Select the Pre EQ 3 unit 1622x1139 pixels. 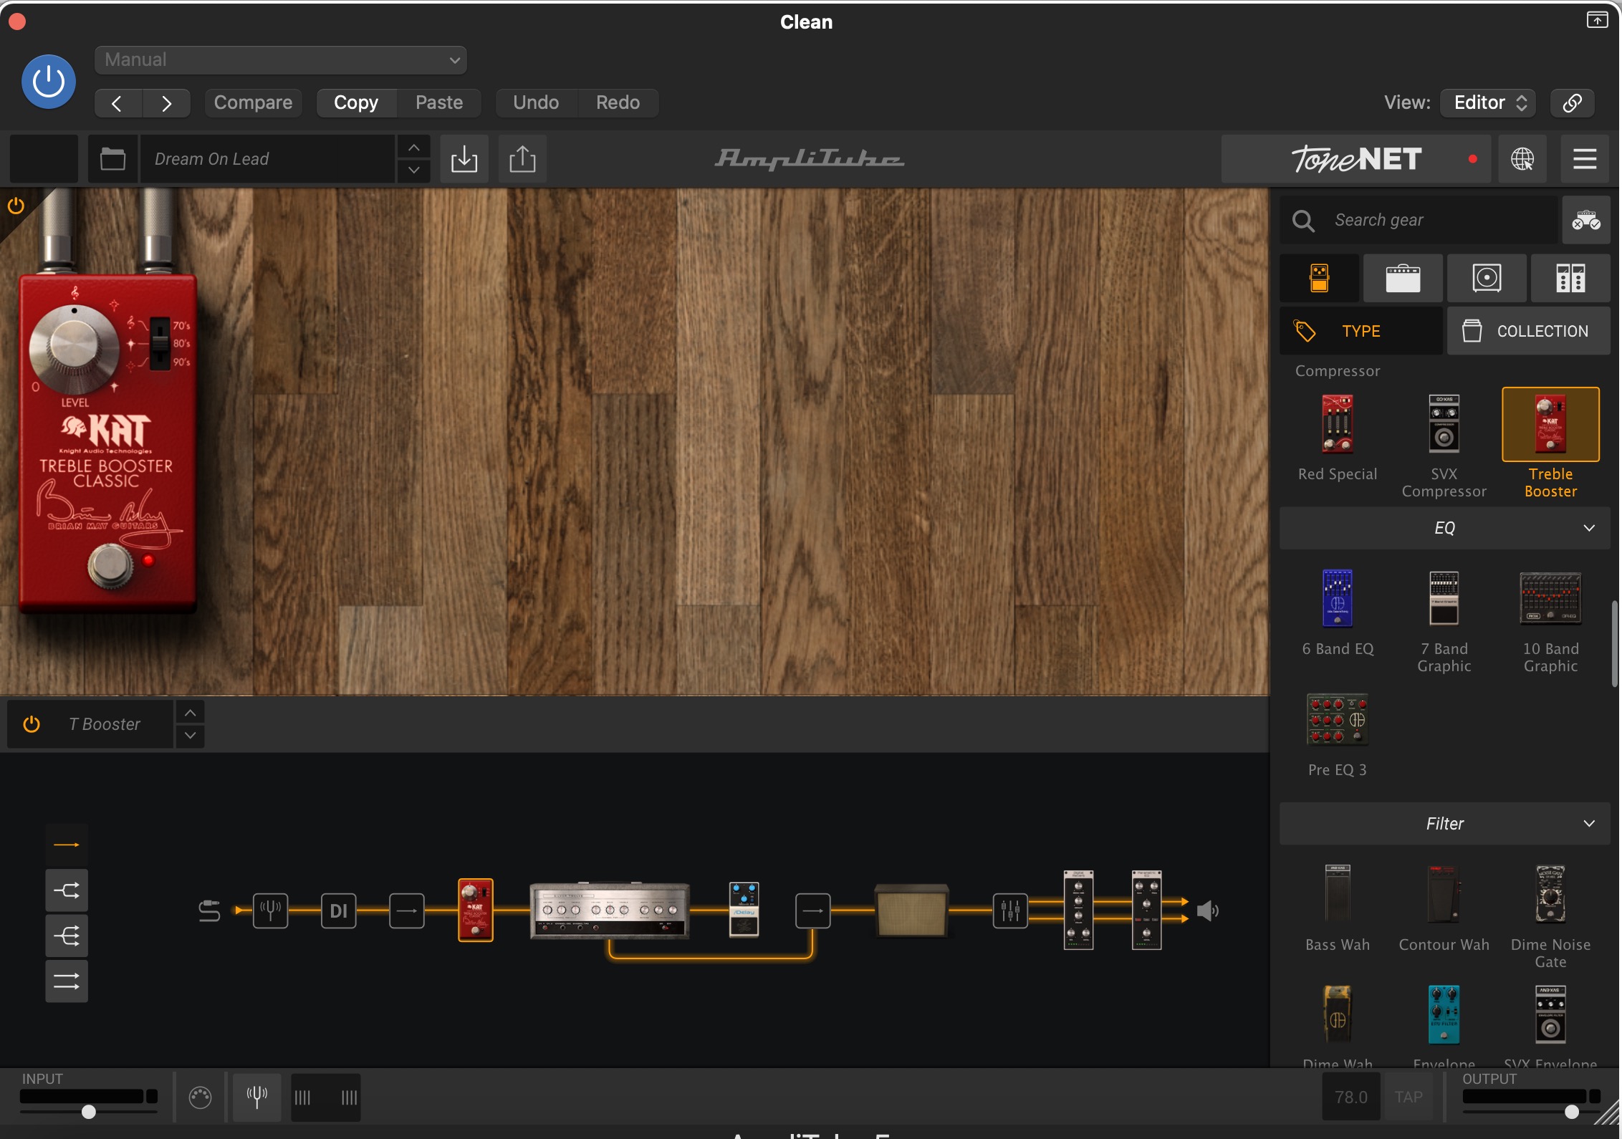[1337, 719]
